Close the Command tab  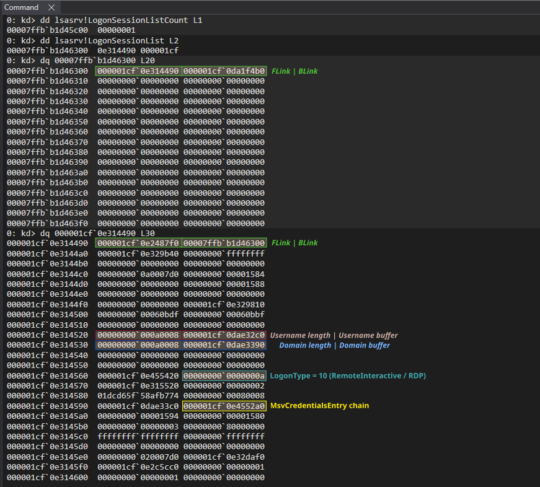pyautogui.click(x=51, y=7)
